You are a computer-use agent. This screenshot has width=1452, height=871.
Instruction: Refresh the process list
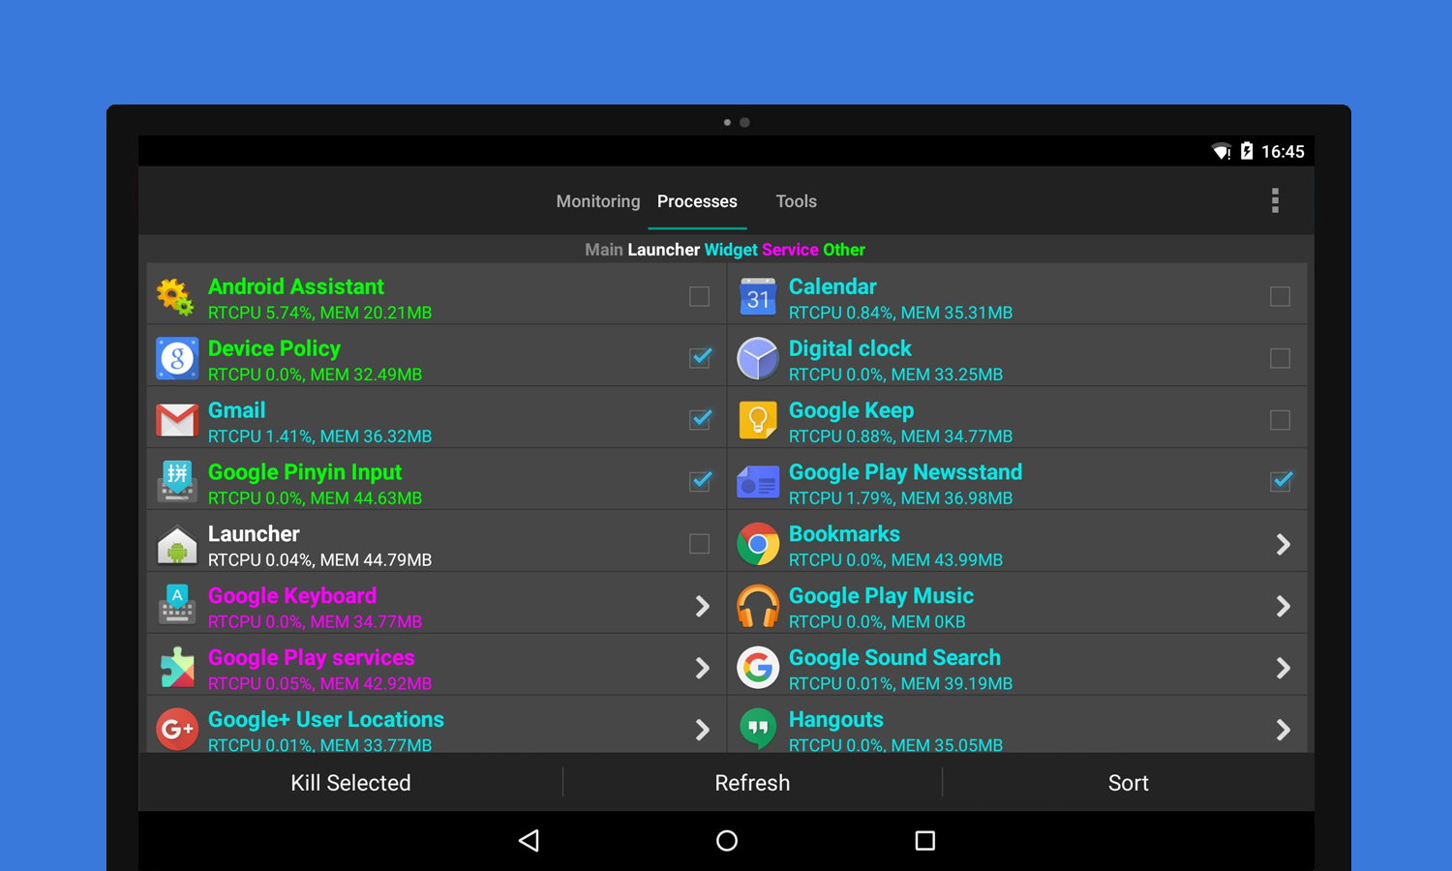752,783
